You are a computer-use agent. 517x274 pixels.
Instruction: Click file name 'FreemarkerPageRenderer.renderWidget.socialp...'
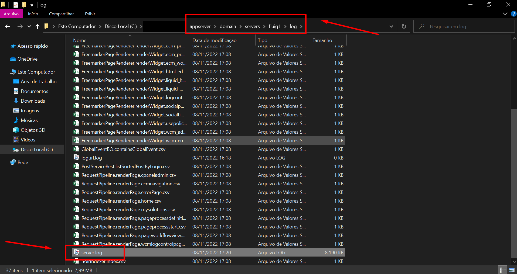click(133, 106)
